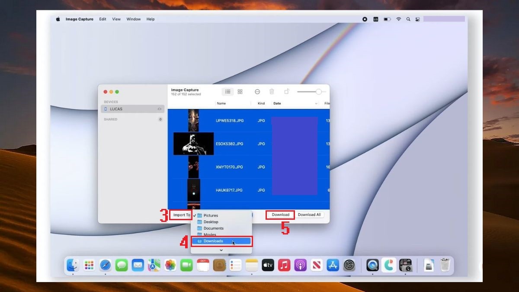
Task: Open Apple TV from the Dock
Action: [x=268, y=265]
